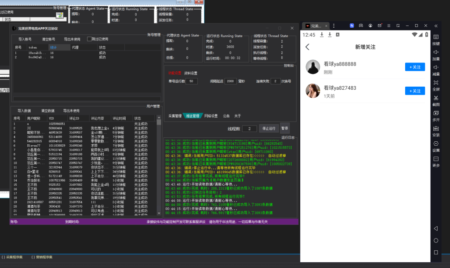Expand the 更多 more tools option
This screenshot has width=450, height=268.
436,161
